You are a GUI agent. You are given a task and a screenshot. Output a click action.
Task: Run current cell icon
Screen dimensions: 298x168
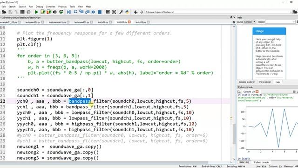pos(43,12)
